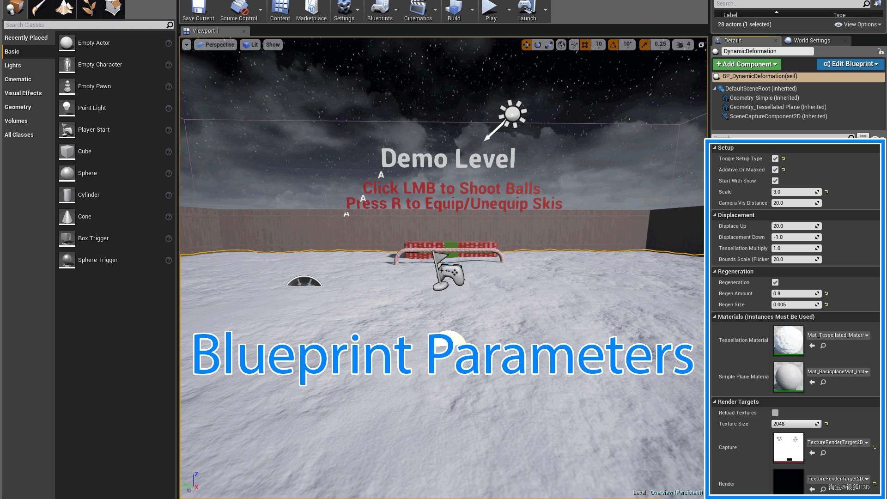Uncheck the Start With Snow checkbox

775,181
